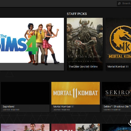Click the search magnifier icon

click(119, 3)
